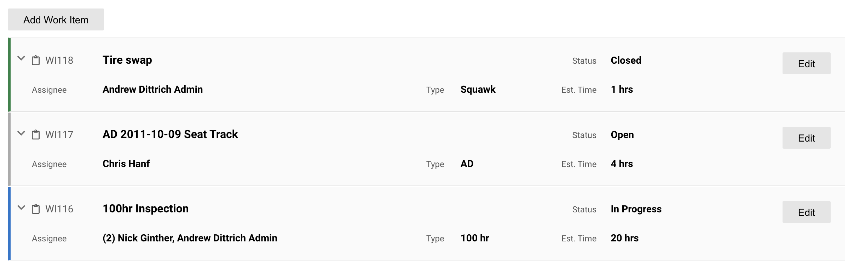
Task: Add a new work item
Action: tap(56, 19)
